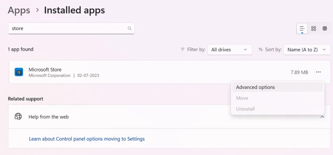Screen dimensions: 333x155
Task: Click the Microsoft Corporation publisher text
Action: pyautogui.click(x=50, y=75)
